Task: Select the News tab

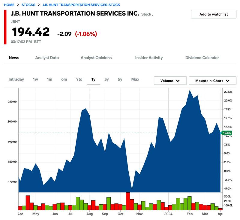Action: (14, 58)
